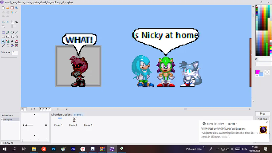Screen dimensions: 272x153
Task: Click the Flip horizontally icon
Action: click(3, 22)
